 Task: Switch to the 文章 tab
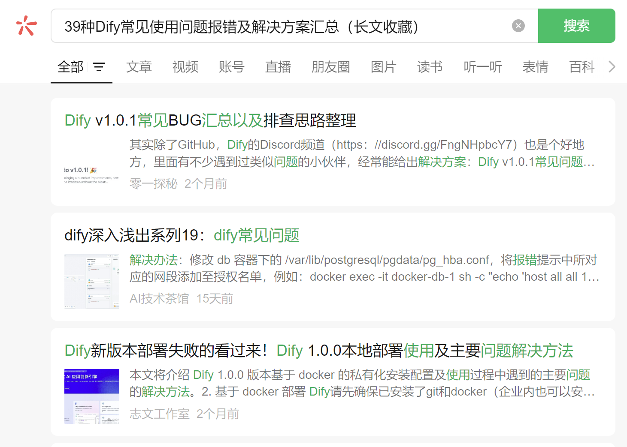[139, 67]
